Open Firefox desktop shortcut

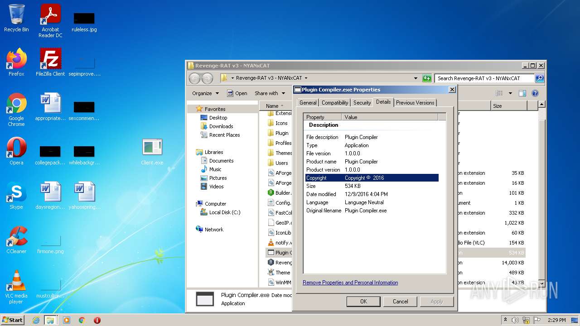click(x=16, y=62)
